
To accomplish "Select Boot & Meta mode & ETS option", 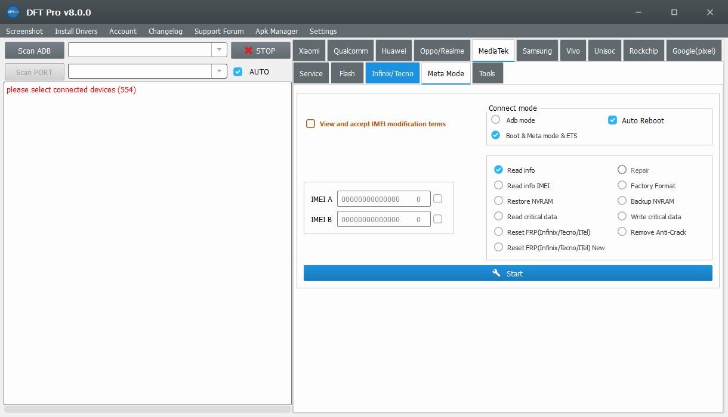I will 495,135.
